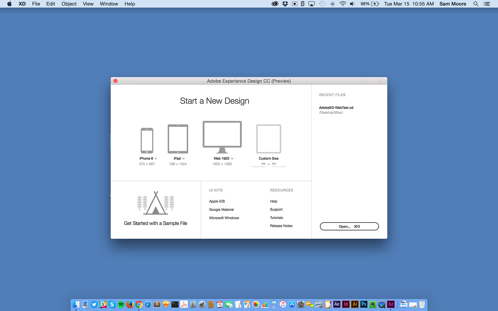Click the Dropbox menu bar icon

(285, 4)
